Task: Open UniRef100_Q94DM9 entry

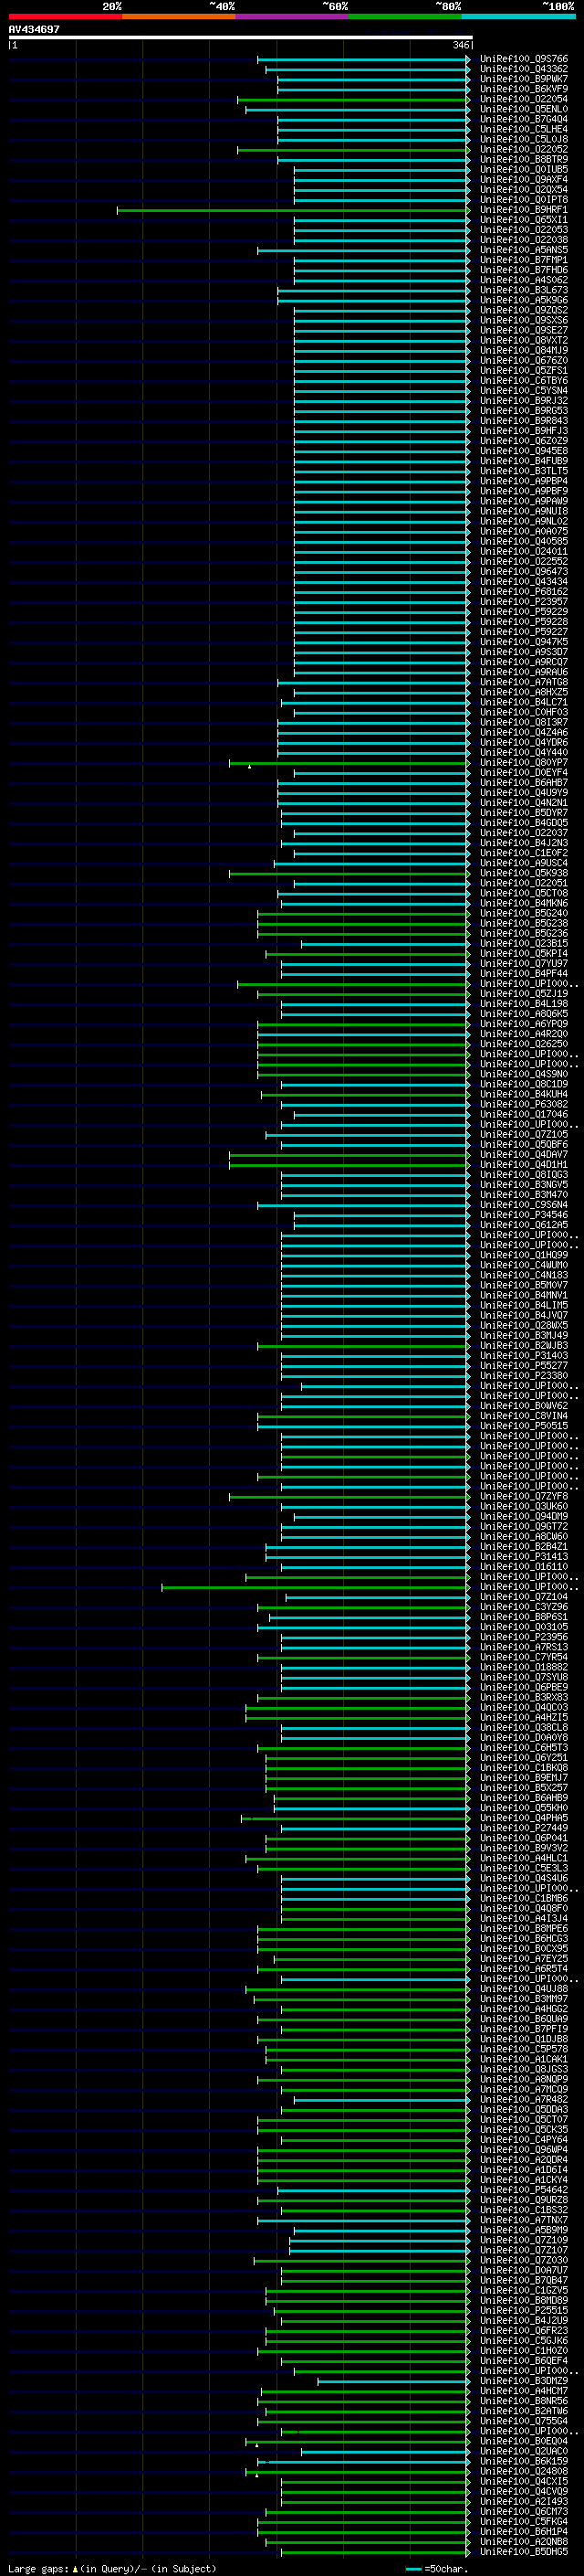Action: tap(524, 1517)
